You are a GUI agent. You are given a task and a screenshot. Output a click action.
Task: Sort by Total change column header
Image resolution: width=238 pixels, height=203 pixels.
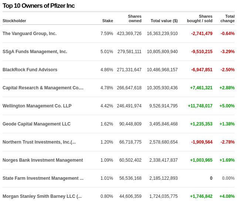(x=228, y=18)
